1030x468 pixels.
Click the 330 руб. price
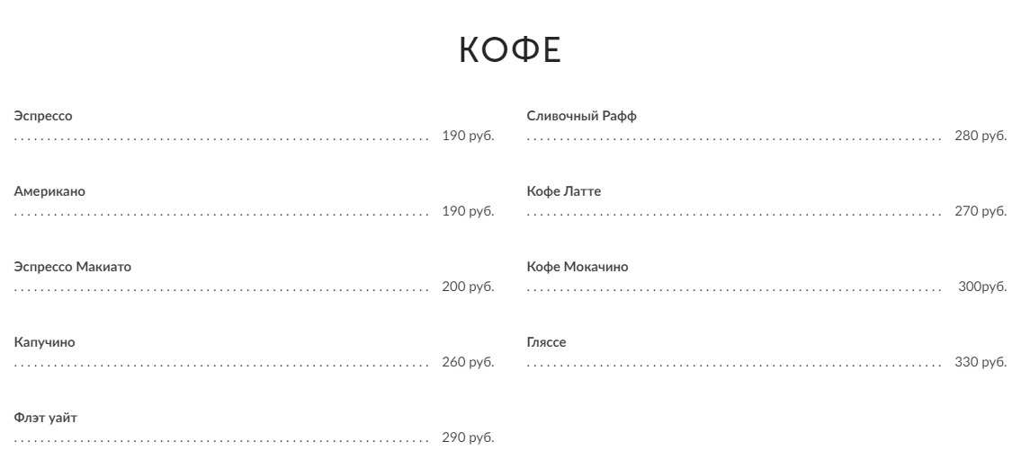pyautogui.click(x=981, y=362)
